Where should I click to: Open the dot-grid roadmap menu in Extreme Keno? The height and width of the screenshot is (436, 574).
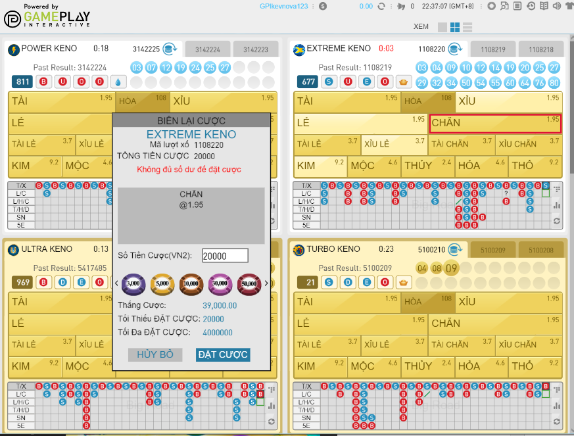pyautogui.click(x=556, y=189)
